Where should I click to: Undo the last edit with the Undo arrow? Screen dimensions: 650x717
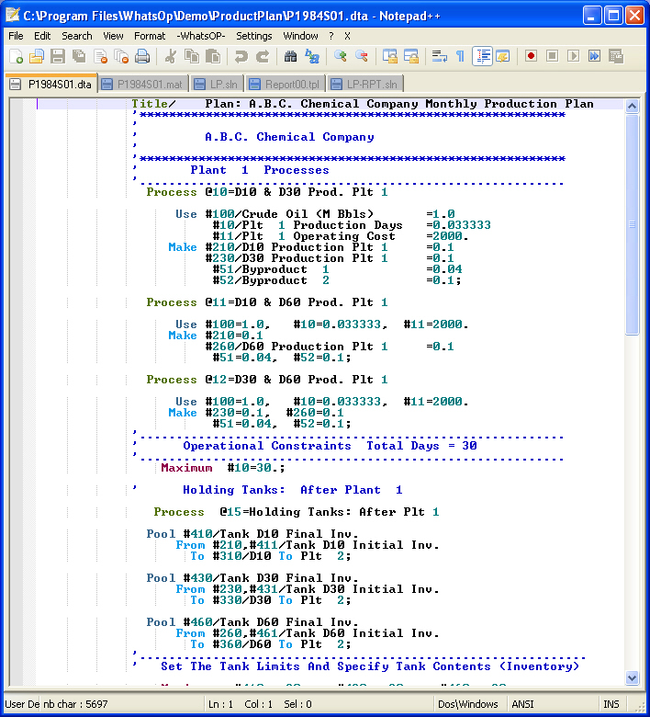point(241,57)
